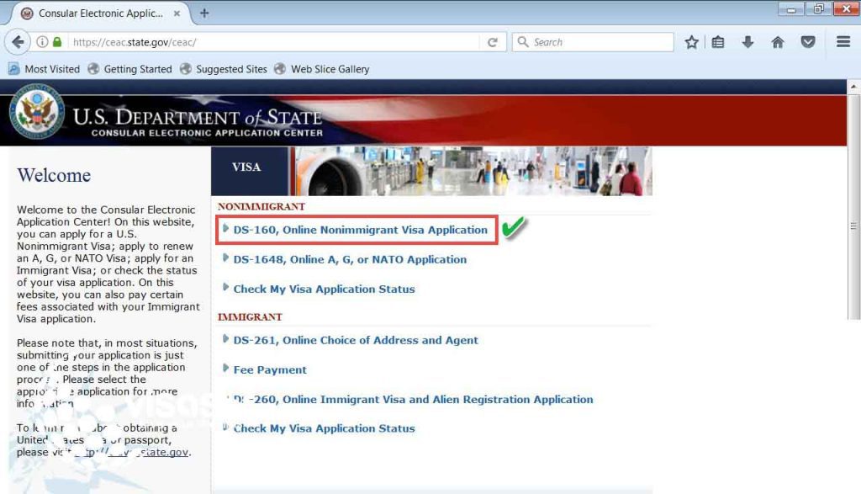
Task: Click the NONIMMIGRANT section heading
Action: (261, 207)
